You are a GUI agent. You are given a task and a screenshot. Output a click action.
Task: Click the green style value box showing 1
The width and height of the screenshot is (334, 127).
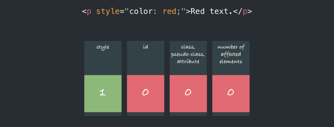coord(103,94)
